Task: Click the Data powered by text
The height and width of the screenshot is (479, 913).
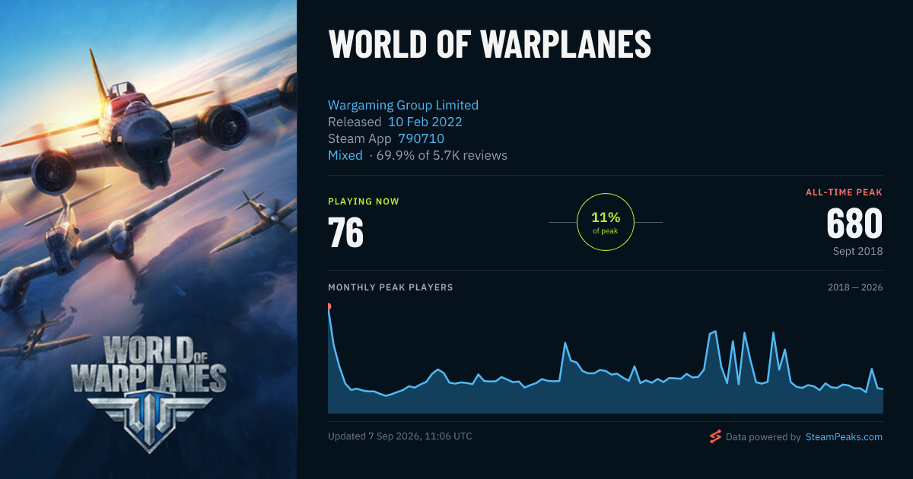Action: click(x=763, y=436)
